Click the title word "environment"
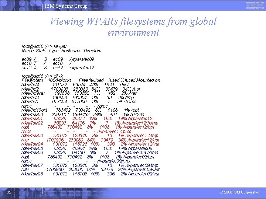The height and width of the screenshot is (199, 266). click(x=133, y=32)
